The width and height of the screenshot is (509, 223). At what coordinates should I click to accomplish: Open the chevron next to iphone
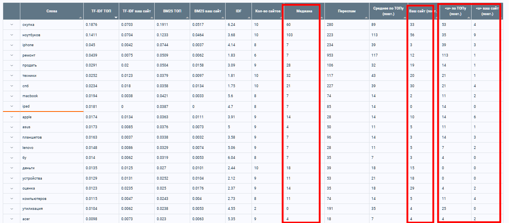pos(12,45)
